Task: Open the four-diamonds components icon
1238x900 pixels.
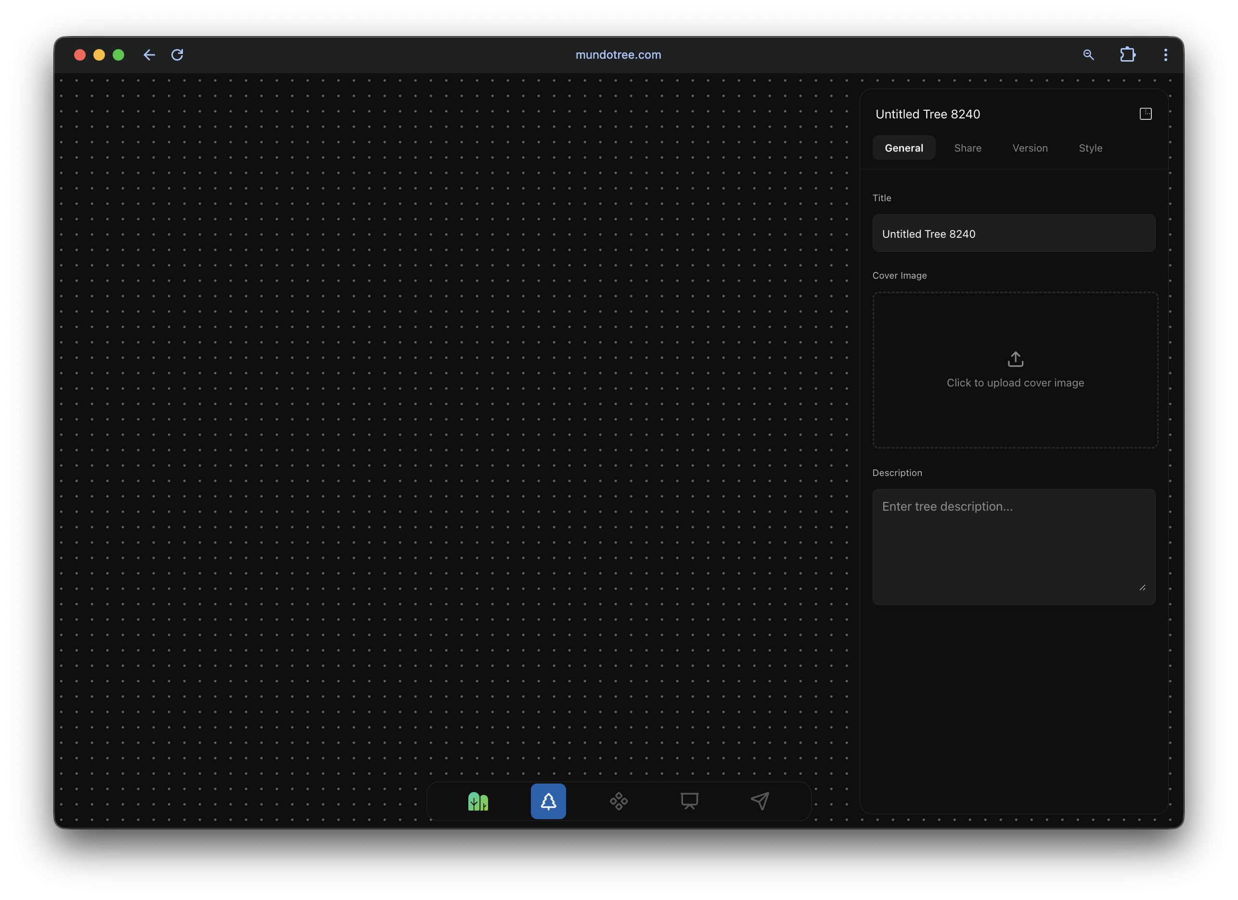Action: point(619,801)
